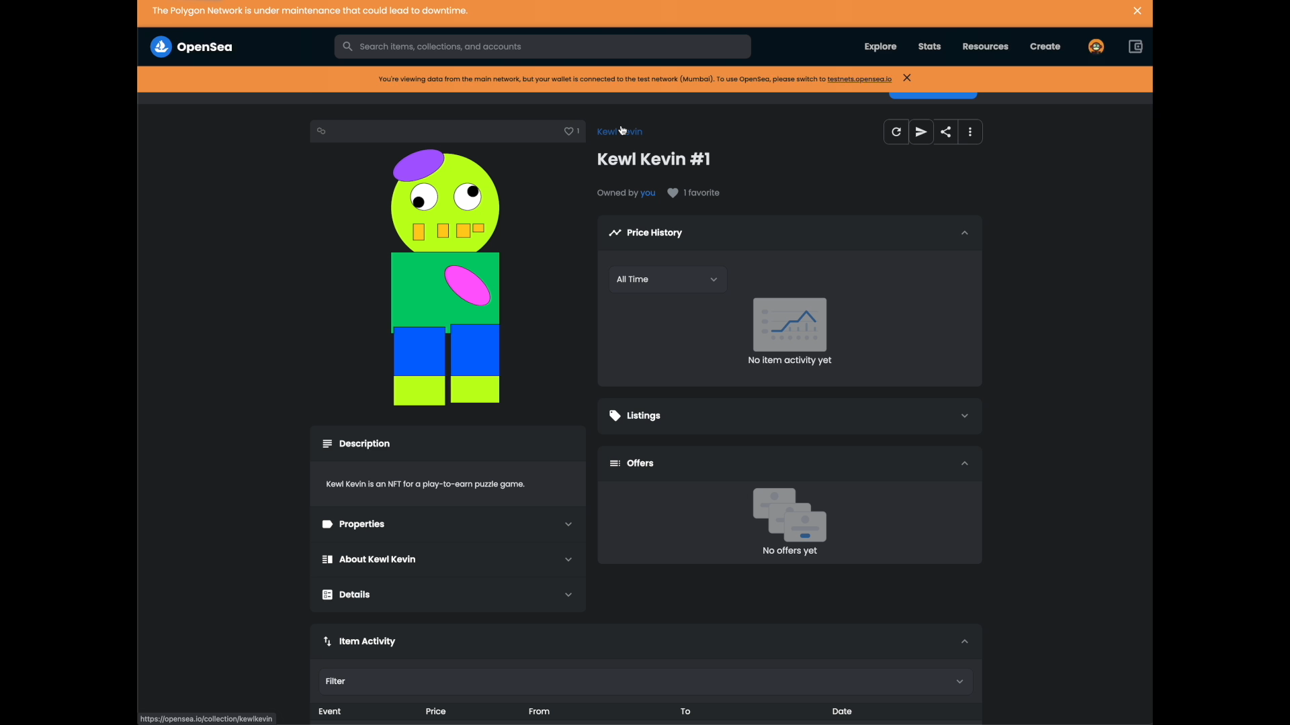Toggle the favorite heart on the image
Viewport: 1290px width, 725px height.
568,132
